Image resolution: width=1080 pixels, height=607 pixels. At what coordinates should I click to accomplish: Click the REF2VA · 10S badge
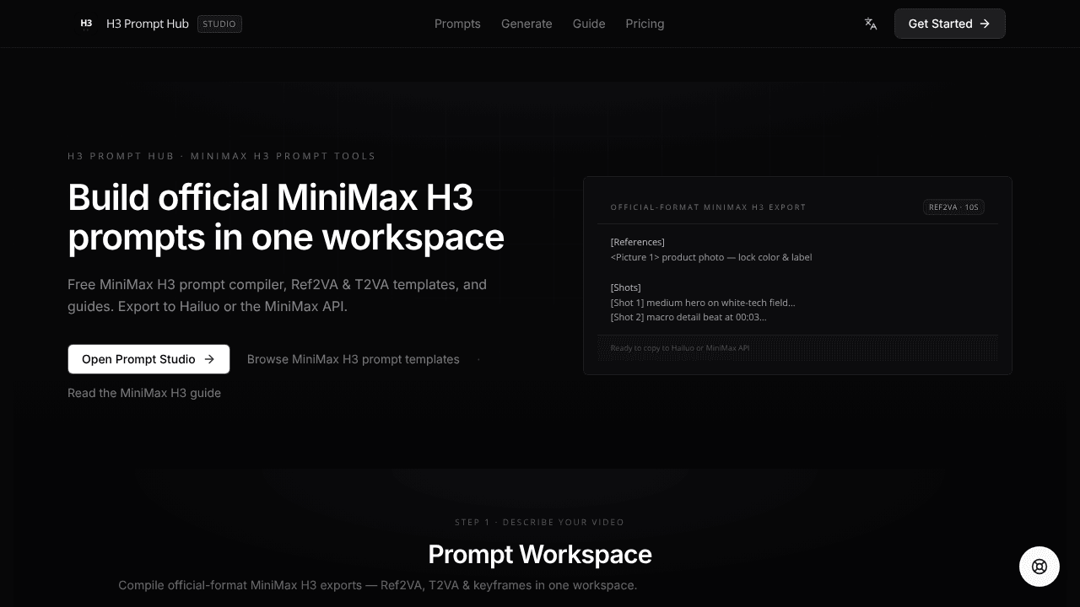[x=953, y=207]
